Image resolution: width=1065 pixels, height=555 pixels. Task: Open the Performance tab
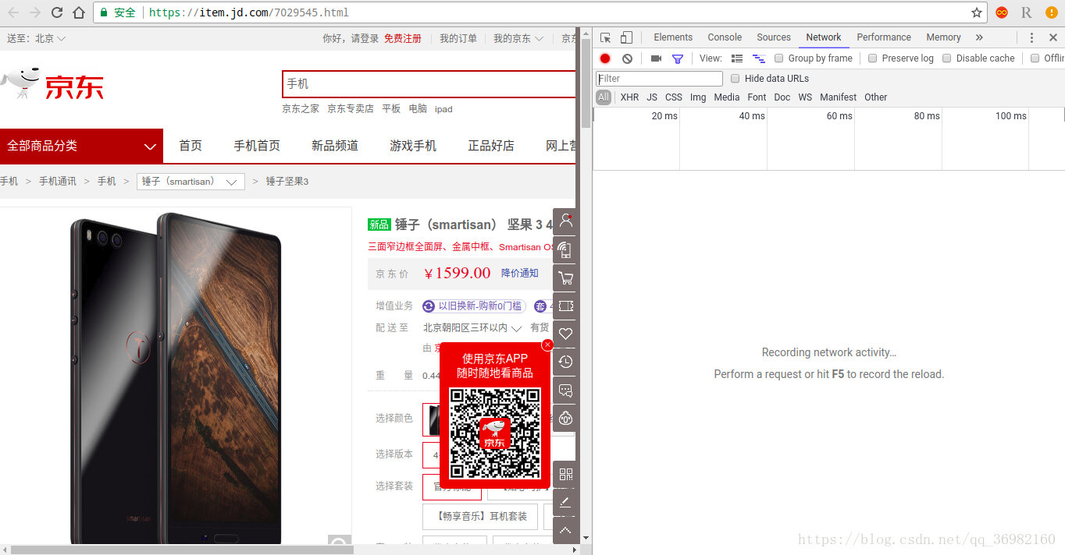(884, 37)
